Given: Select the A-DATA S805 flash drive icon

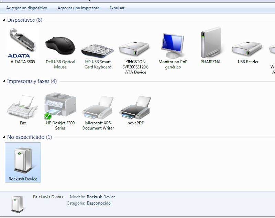Looking at the screenshot, I should click(23, 43).
